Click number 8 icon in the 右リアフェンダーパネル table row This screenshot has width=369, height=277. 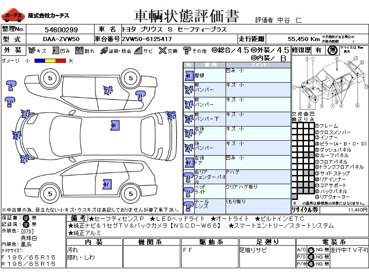[x=189, y=178]
